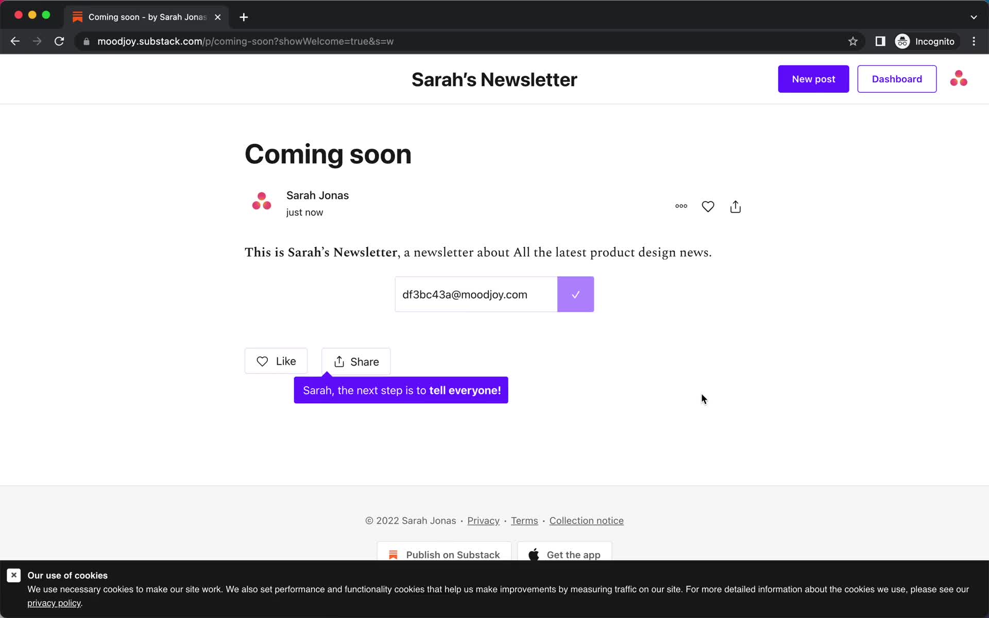Viewport: 989px width, 618px height.
Task: Click the Incognito profile indicator
Action: pos(925,41)
